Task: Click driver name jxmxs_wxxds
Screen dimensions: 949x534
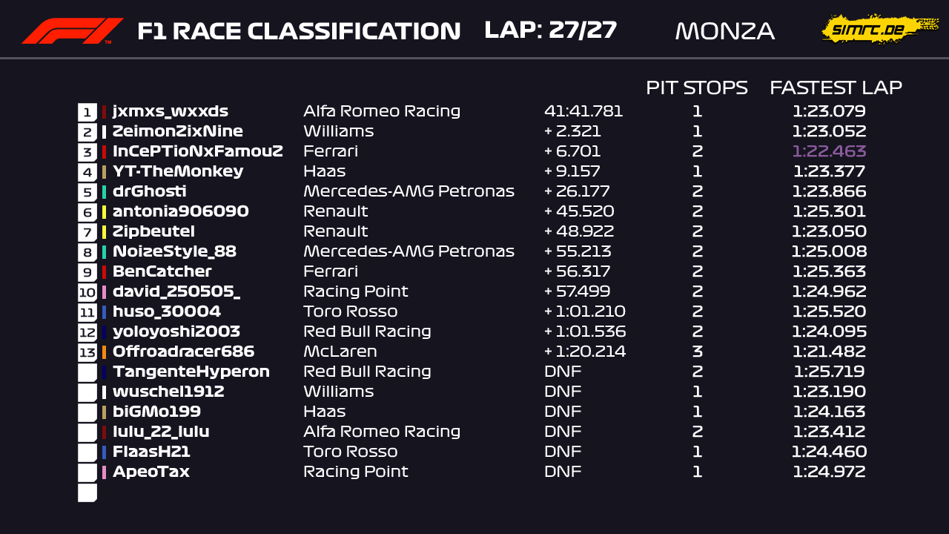Action: coord(171,112)
